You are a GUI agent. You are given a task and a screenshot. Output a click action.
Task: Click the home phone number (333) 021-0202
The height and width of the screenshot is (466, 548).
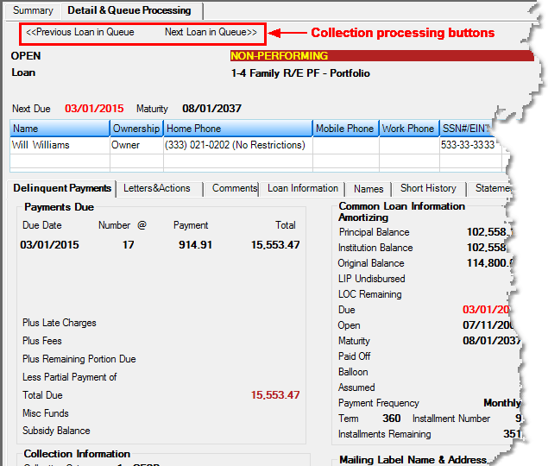tap(235, 145)
